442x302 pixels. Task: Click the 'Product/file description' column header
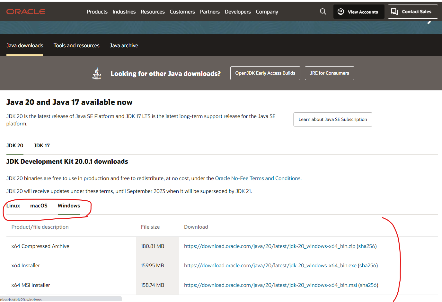[x=40, y=227]
